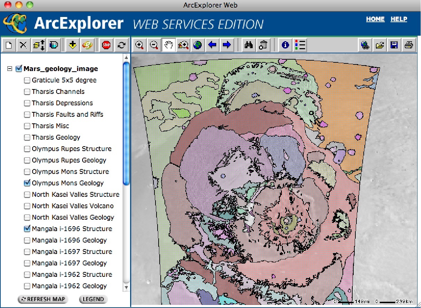The height and width of the screenshot is (308, 421).
Task: Click the add layer yellow arrow icon
Action: (72, 45)
